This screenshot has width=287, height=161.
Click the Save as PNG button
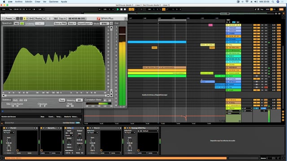point(60,24)
